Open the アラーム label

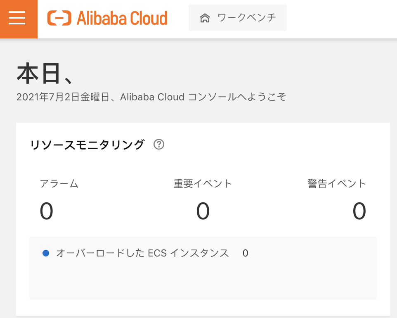pyautogui.click(x=59, y=184)
